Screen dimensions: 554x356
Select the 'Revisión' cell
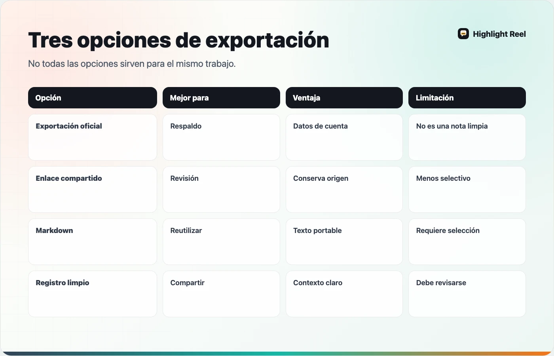221,189
